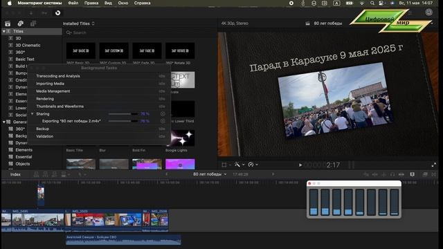The height and width of the screenshot is (249, 443).
Task: Collapse the Titles category tree
Action: pyautogui.click(x=4, y=31)
